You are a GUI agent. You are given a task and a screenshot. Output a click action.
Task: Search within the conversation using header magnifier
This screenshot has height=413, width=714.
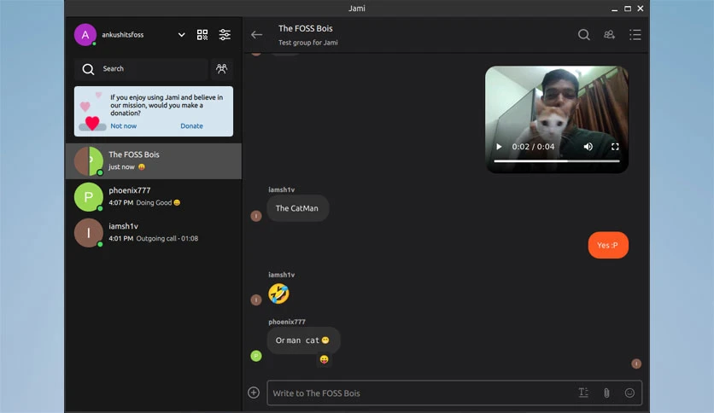(584, 35)
